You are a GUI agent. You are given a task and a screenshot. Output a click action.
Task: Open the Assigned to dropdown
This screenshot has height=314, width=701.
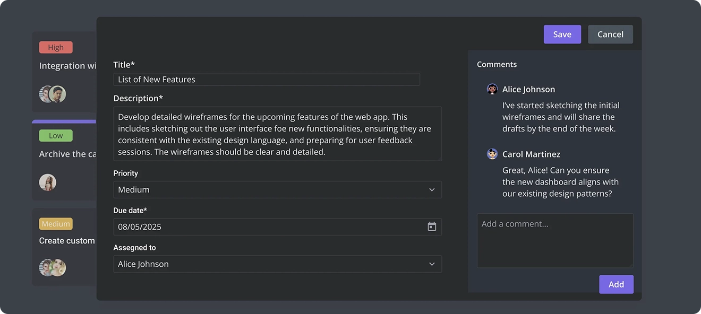point(277,264)
